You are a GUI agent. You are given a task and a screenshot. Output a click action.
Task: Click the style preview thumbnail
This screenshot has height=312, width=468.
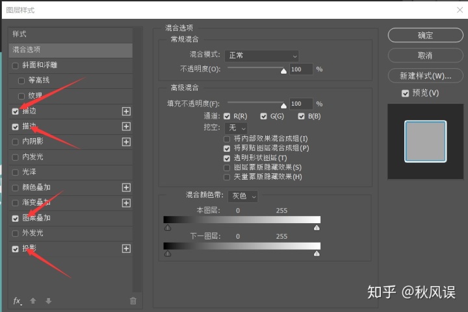tap(425, 141)
